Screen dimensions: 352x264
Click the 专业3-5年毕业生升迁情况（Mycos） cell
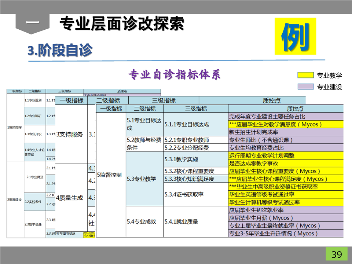point(286,234)
